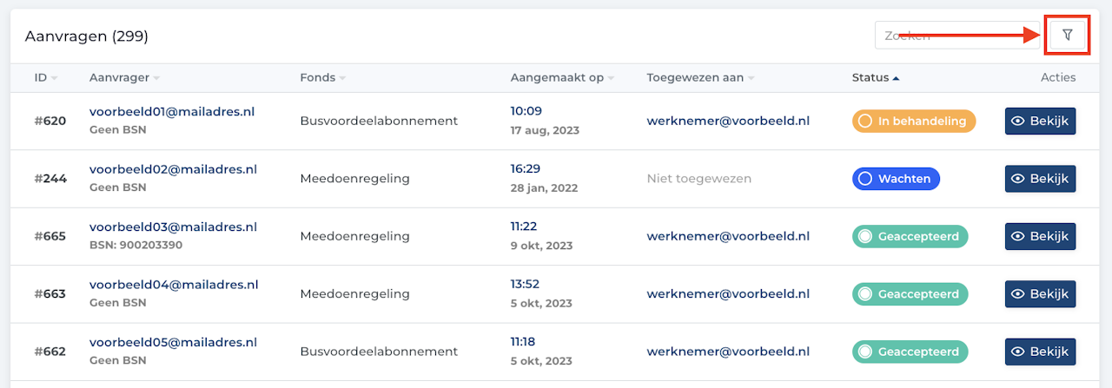The height and width of the screenshot is (388, 1112).
Task: Sort by the Toegewezen aan column
Action: click(700, 77)
